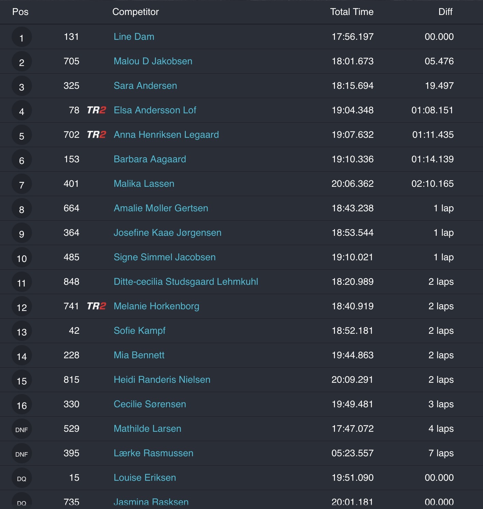Click the TR2 badge beside Elsa Andersson Lof

96,110
